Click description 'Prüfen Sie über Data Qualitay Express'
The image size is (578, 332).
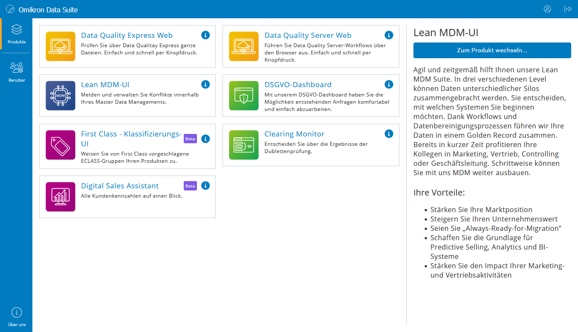(x=139, y=49)
